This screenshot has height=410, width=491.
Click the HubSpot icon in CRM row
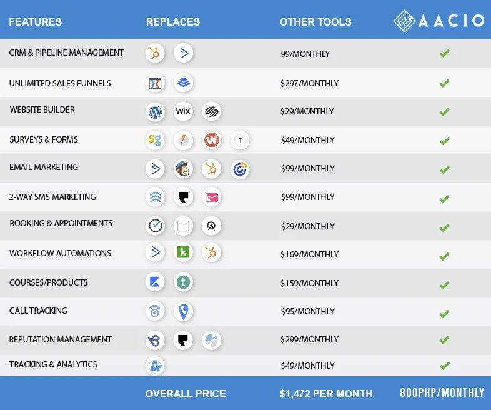point(155,53)
